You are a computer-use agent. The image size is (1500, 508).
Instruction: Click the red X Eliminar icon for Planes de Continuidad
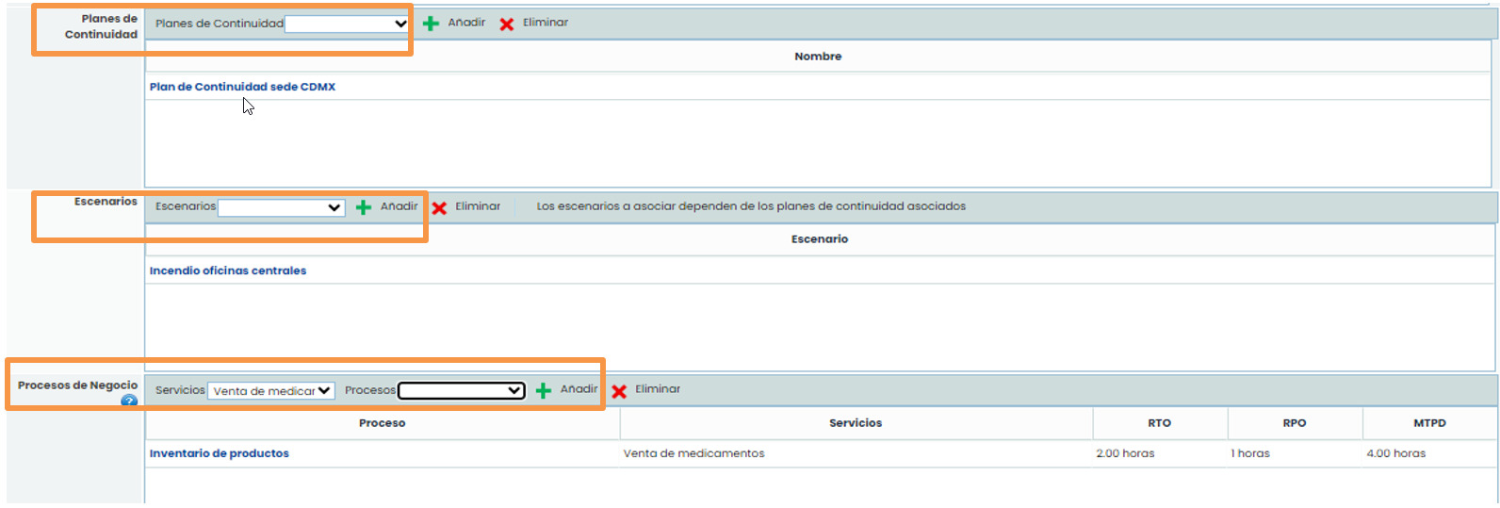(507, 24)
